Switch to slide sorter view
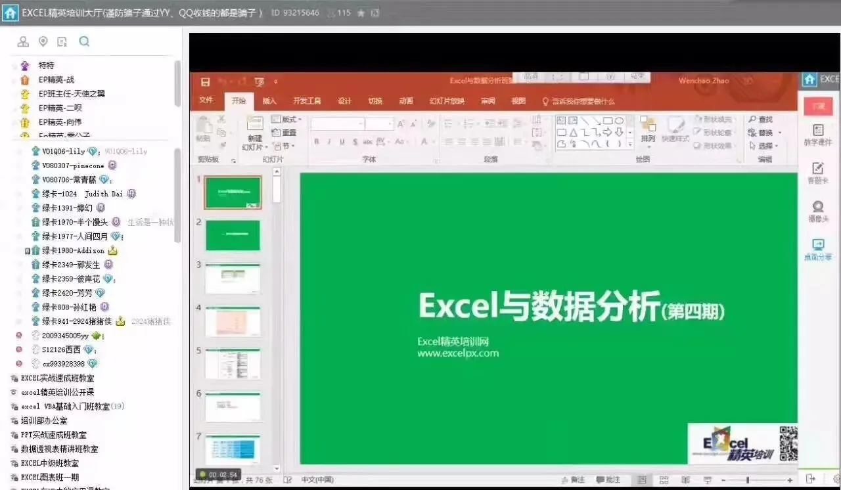The image size is (841, 490). pyautogui.click(x=664, y=480)
